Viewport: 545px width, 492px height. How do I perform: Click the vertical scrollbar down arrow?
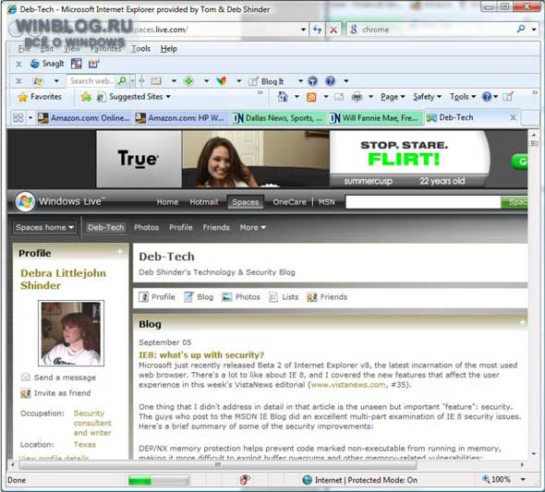pos(534,454)
